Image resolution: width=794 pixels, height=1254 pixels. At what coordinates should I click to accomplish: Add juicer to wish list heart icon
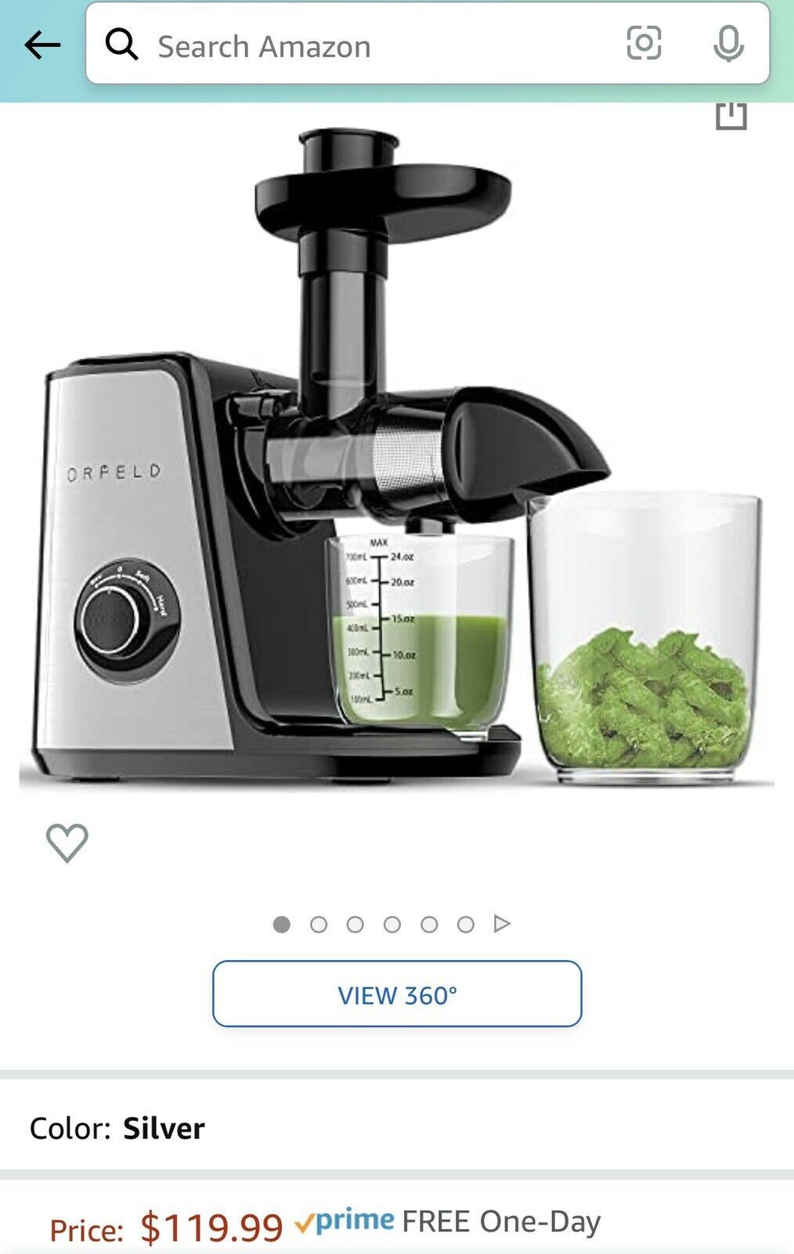pyautogui.click(x=67, y=843)
